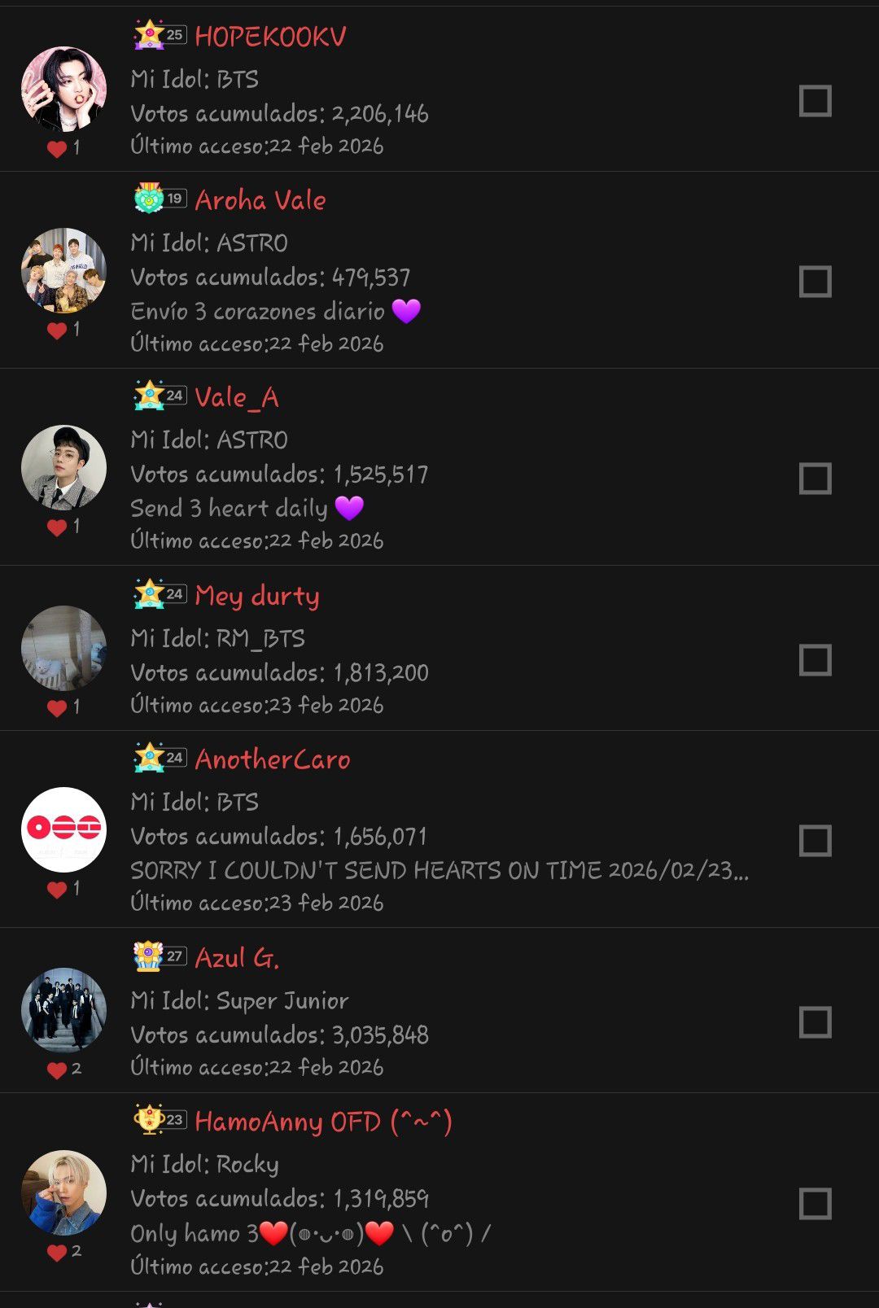Image resolution: width=879 pixels, height=1308 pixels.
Task: Enable the checkbox for AnotherCaro
Action: click(816, 841)
